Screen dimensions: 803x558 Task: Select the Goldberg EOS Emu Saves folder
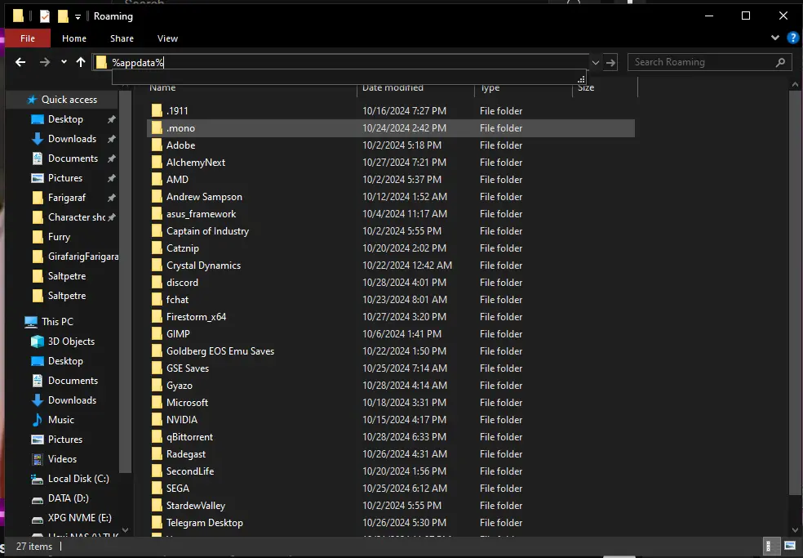[x=220, y=351]
